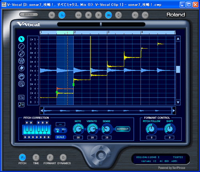Open the PITCH editing mode (P)

(22, 158)
